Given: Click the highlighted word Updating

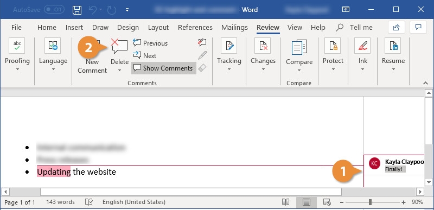Looking at the screenshot, I should click(54, 172).
